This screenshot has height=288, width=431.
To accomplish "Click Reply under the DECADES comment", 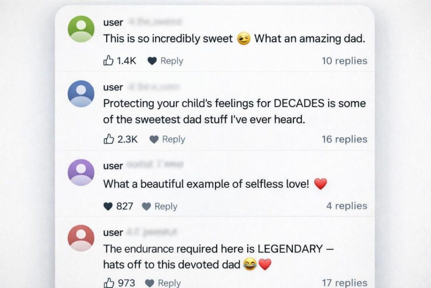I will 173,140.
